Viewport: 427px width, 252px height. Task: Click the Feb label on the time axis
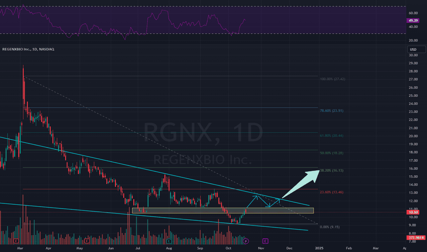pos(349,248)
